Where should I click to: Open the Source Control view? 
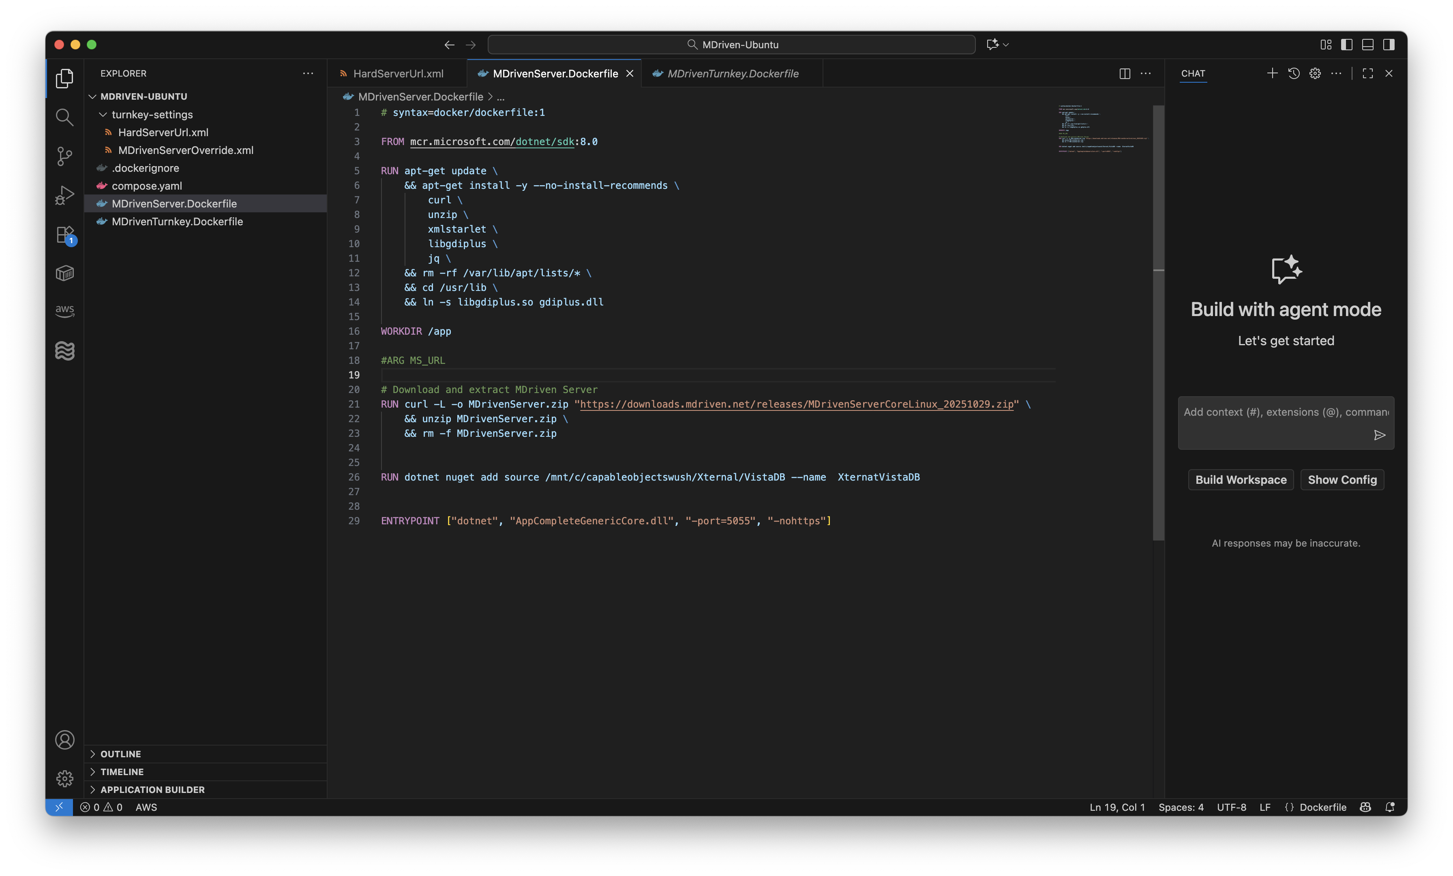pyautogui.click(x=64, y=156)
